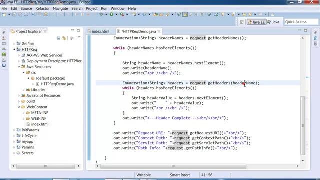Collapse the Java Resources node

click(x=19, y=67)
